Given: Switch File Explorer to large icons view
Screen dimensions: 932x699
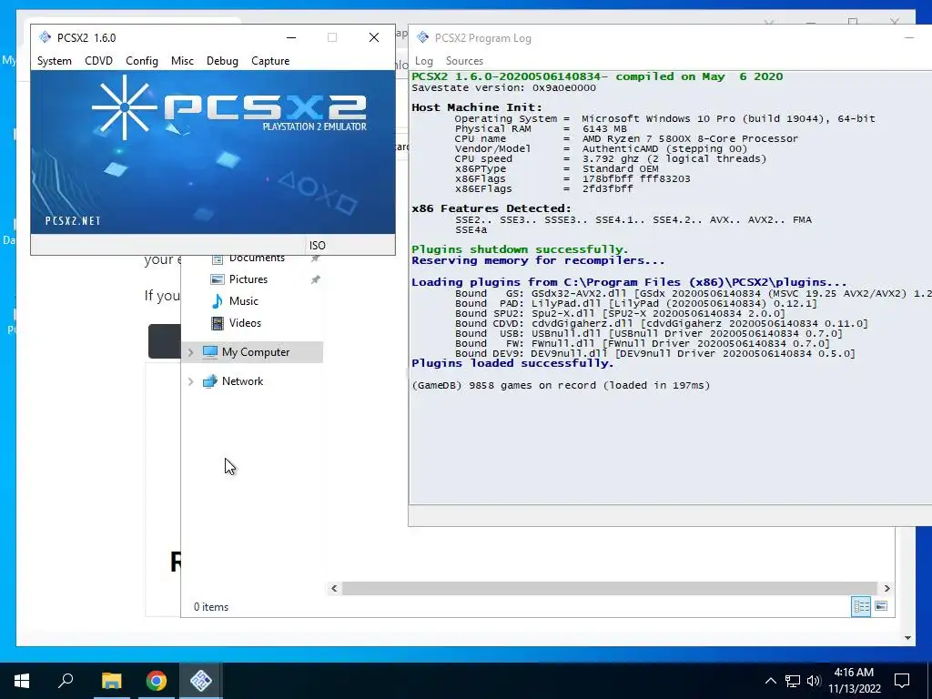Looking at the screenshot, I should [x=881, y=606].
